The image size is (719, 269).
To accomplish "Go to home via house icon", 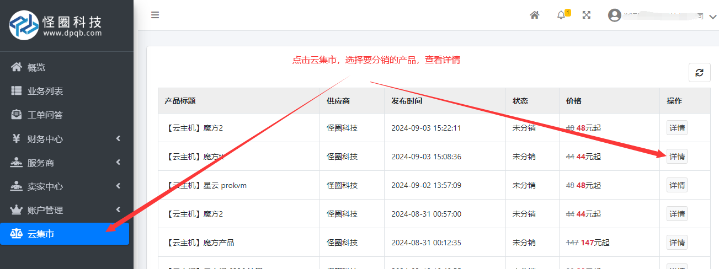I will (x=534, y=15).
